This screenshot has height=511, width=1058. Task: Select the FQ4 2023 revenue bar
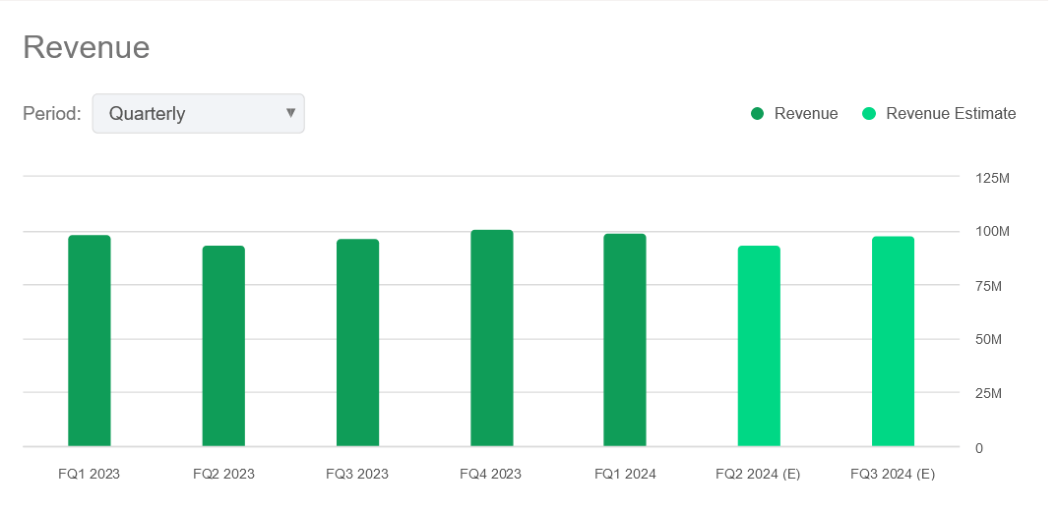492,338
